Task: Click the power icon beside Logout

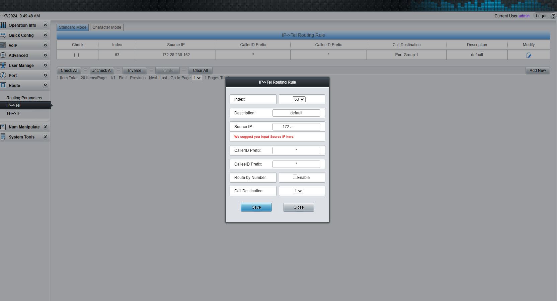Action: pos(553,16)
